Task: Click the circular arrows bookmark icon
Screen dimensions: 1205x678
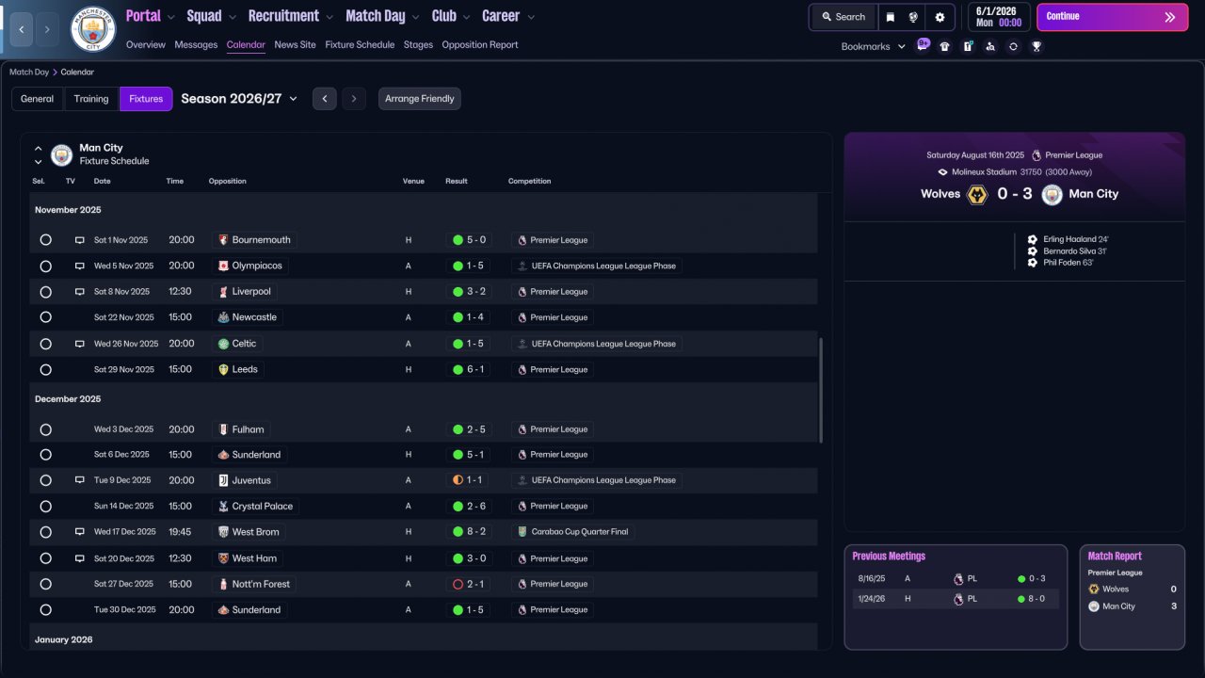Action: 1013,46
